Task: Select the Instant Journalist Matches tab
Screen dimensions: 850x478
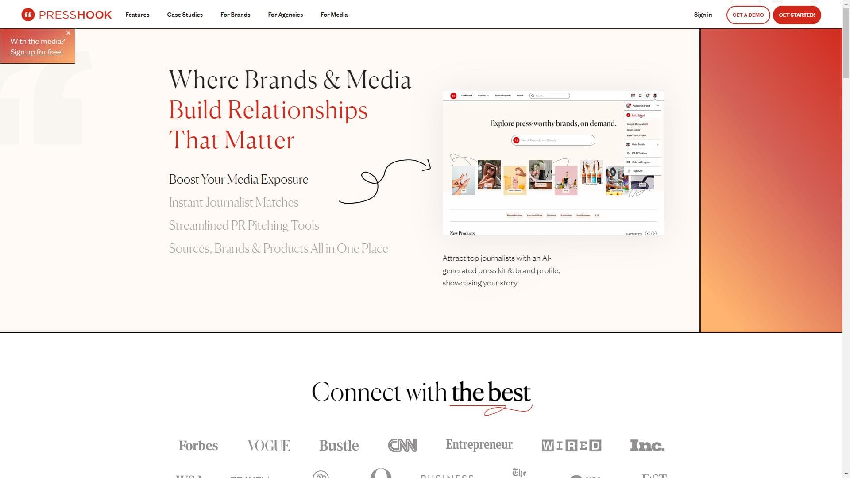Action: click(233, 202)
